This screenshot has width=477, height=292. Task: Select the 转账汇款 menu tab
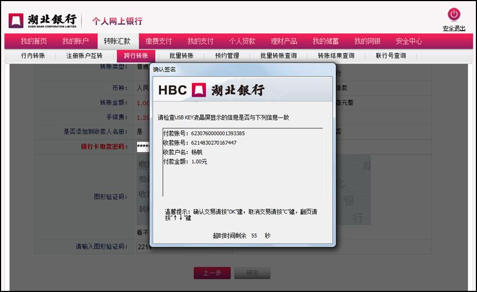[x=117, y=41]
